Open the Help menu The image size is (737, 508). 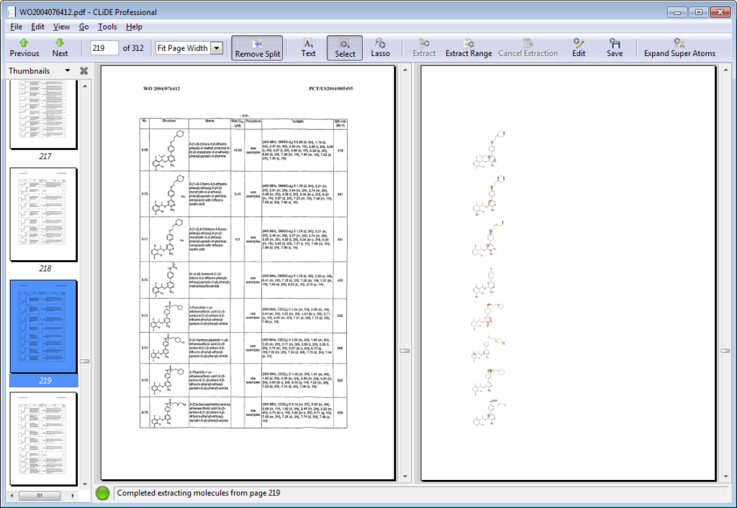(134, 27)
